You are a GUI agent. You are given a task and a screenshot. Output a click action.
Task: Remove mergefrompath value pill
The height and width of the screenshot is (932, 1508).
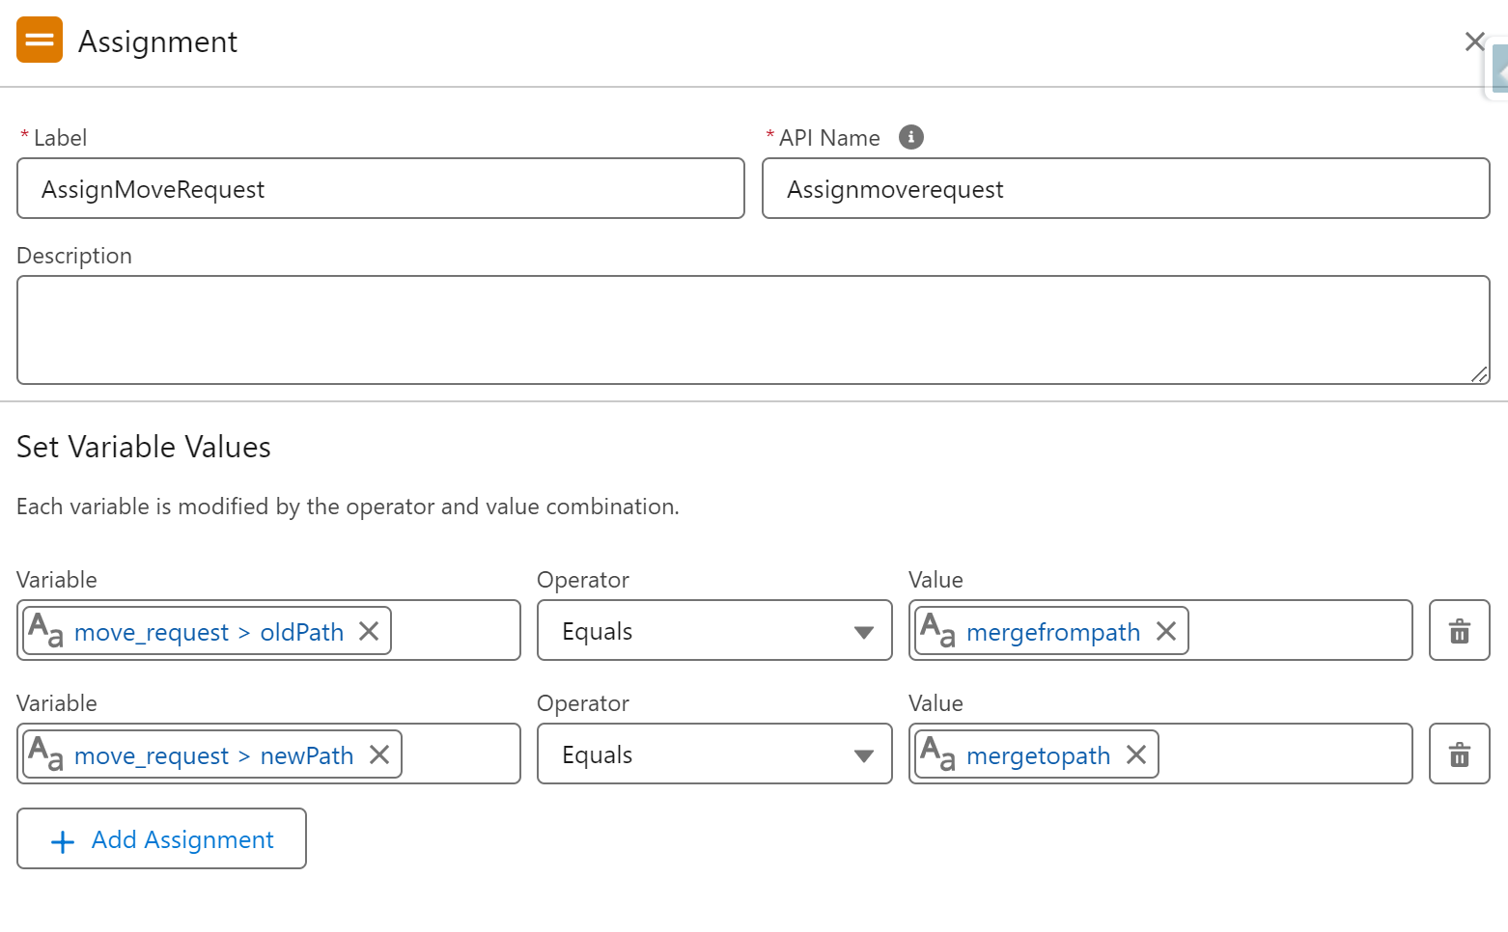point(1166,631)
